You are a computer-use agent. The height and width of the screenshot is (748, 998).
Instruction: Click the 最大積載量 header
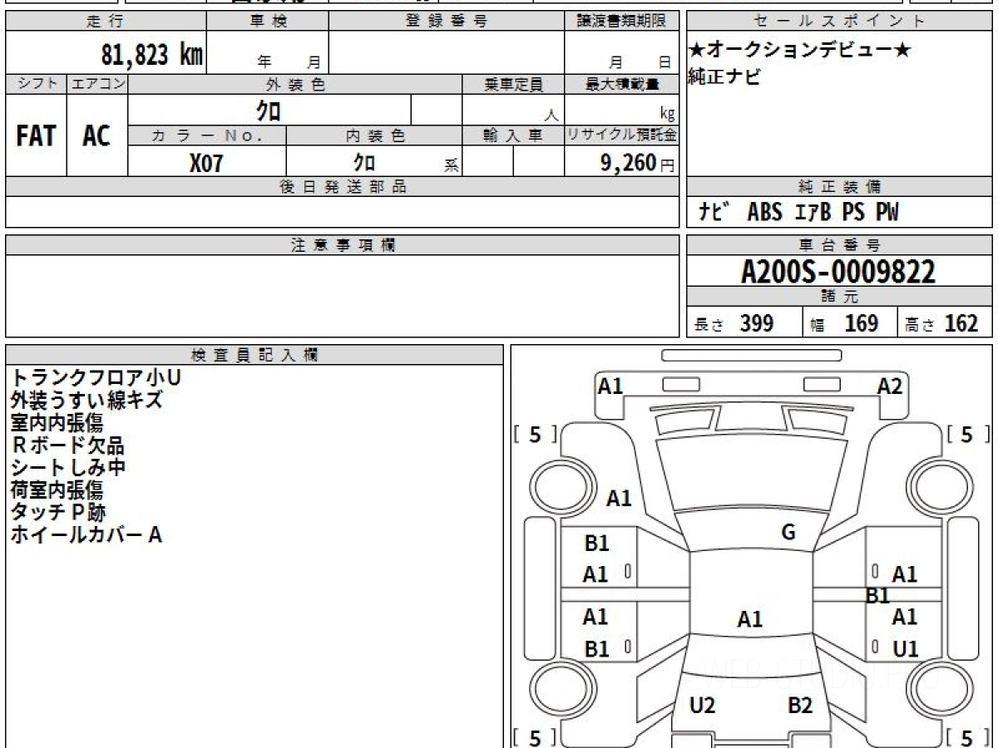click(x=622, y=84)
